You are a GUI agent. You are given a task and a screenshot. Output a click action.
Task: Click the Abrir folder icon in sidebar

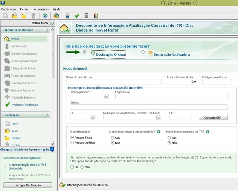click(7, 131)
